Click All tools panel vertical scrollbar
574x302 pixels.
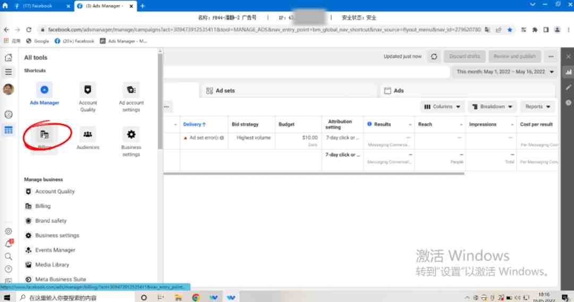pyautogui.click(x=160, y=102)
